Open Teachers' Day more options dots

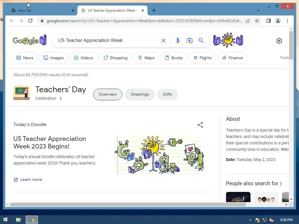61,99
